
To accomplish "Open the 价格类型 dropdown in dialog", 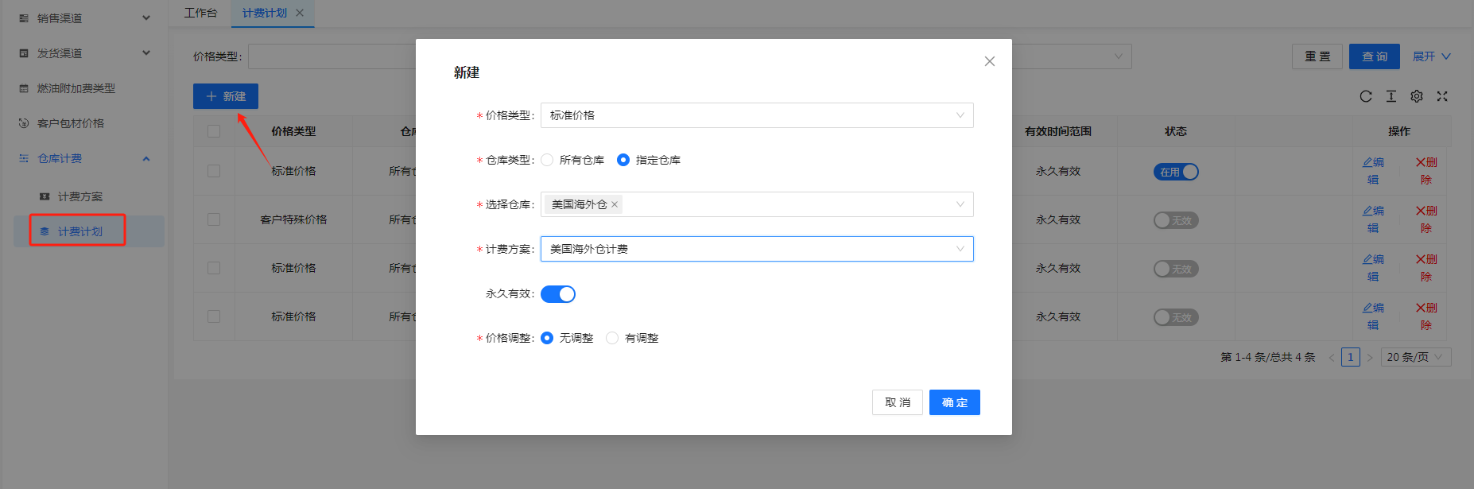I will [756, 115].
